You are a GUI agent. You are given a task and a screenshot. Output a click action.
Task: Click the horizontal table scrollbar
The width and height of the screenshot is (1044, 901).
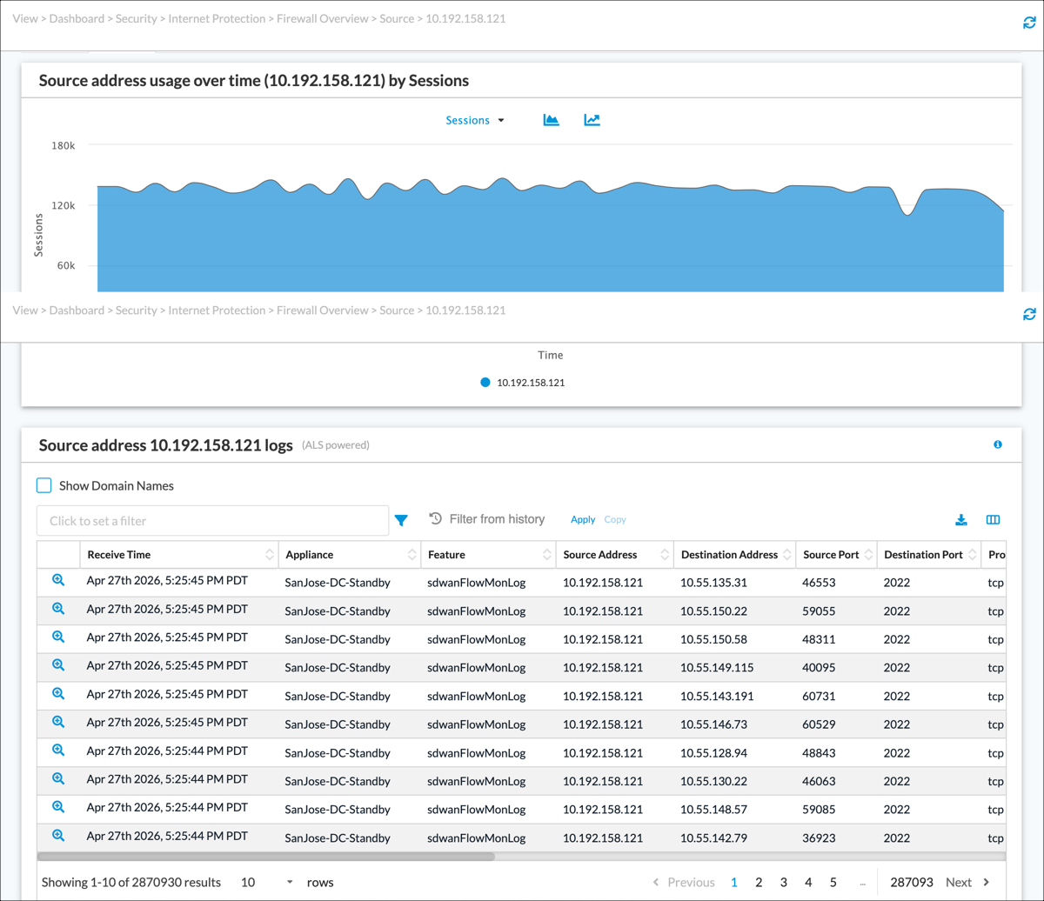pyautogui.click(x=266, y=856)
